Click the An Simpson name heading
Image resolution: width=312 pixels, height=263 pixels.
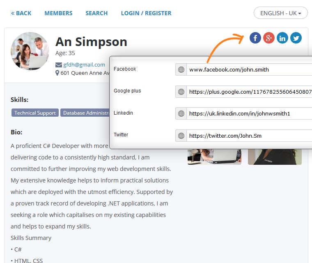point(91,42)
